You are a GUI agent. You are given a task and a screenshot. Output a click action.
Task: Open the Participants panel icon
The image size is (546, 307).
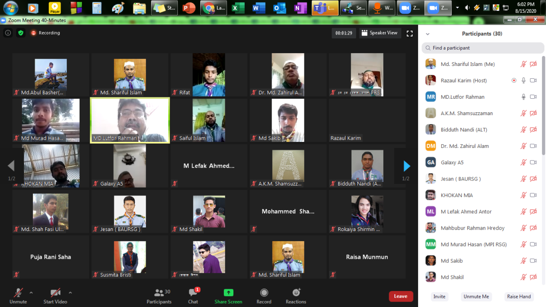[159, 293]
